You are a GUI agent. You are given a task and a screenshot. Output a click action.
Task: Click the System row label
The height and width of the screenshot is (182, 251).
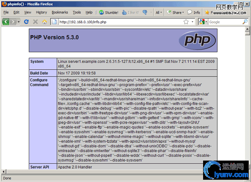click(x=37, y=62)
